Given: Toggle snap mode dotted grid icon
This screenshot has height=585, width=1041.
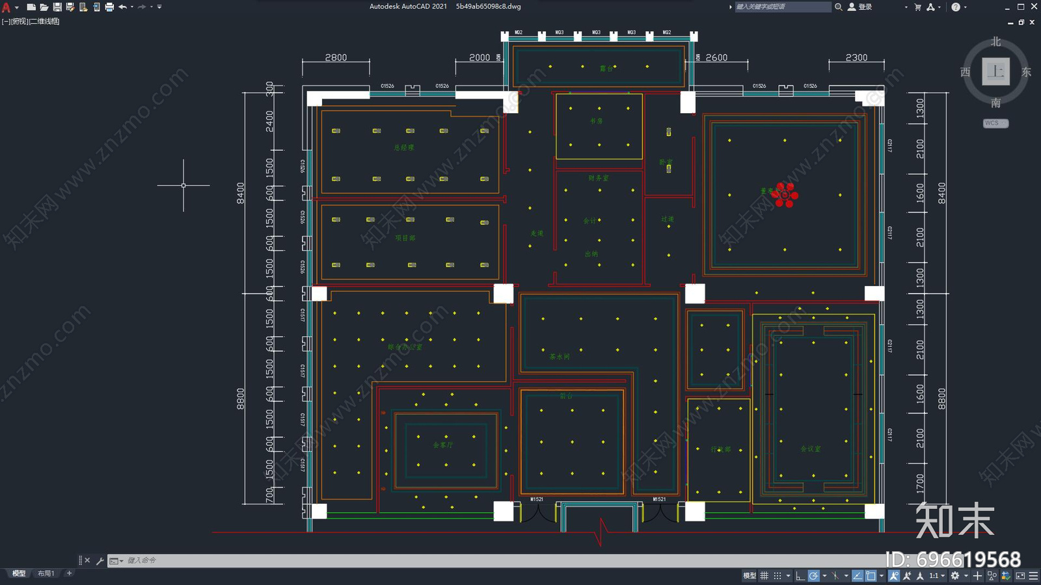Looking at the screenshot, I should pyautogui.click(x=777, y=576).
